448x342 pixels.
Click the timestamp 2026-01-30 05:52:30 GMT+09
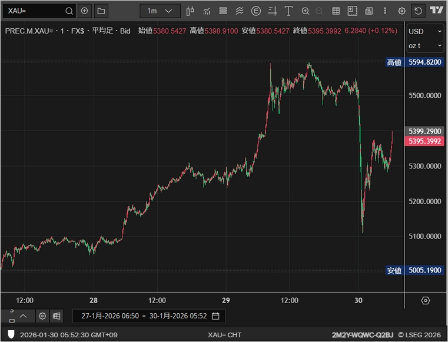click(68, 335)
